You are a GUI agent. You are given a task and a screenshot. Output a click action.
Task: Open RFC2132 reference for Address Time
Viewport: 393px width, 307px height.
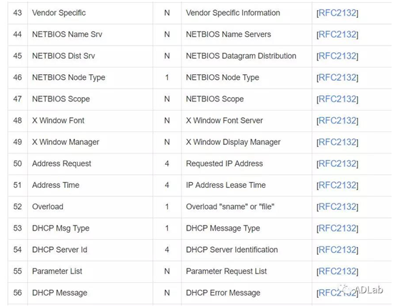pyautogui.click(x=337, y=185)
